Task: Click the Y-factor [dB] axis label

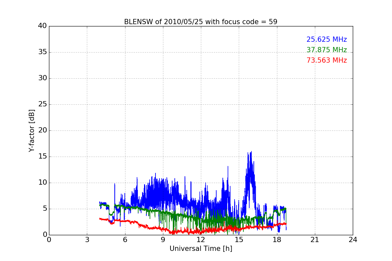Action: pyautogui.click(x=32, y=130)
